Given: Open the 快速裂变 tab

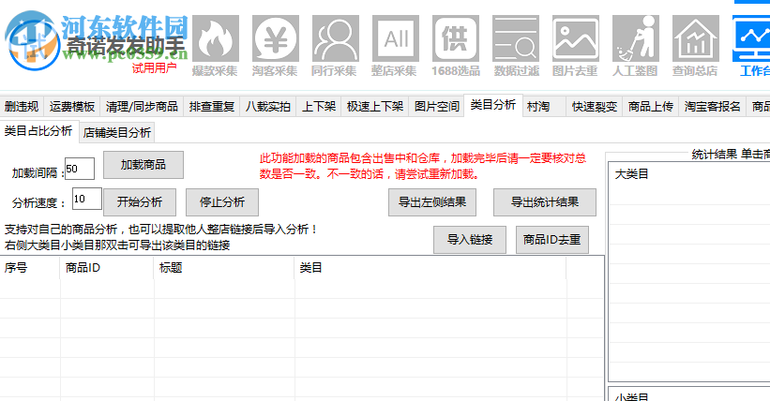Looking at the screenshot, I should point(595,107).
